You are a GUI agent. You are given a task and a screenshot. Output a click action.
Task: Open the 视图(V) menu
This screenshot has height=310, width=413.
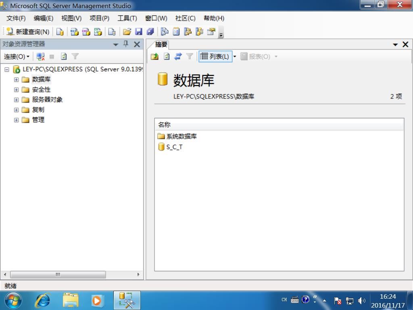[71, 18]
